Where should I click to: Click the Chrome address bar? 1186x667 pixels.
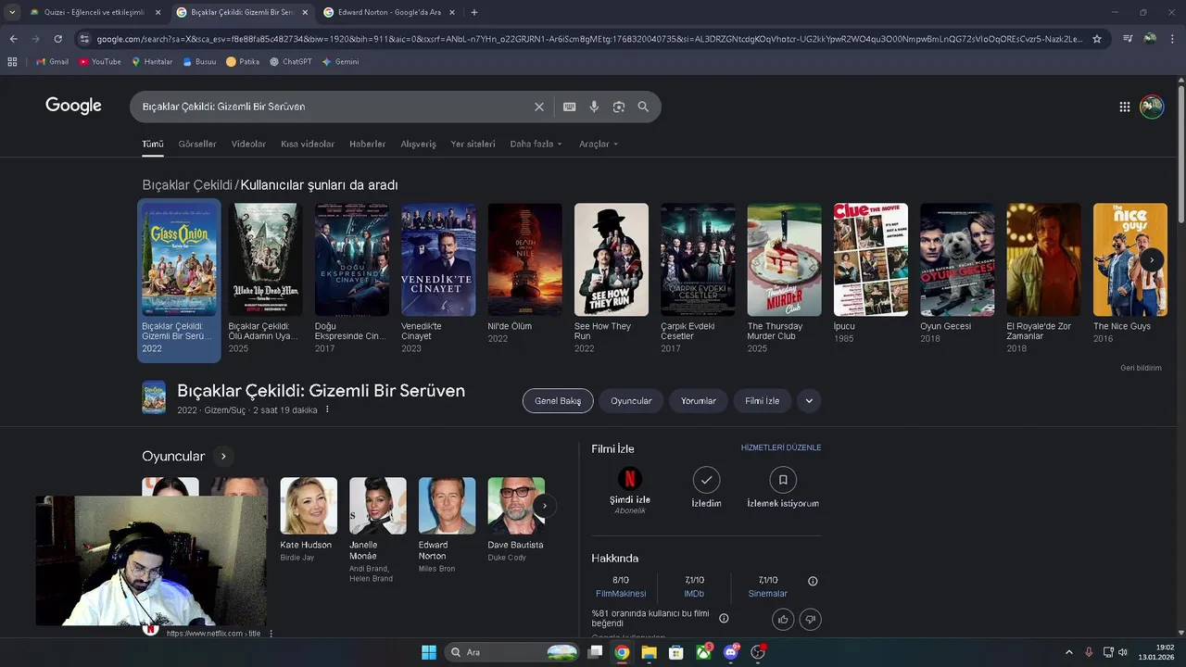pos(588,39)
